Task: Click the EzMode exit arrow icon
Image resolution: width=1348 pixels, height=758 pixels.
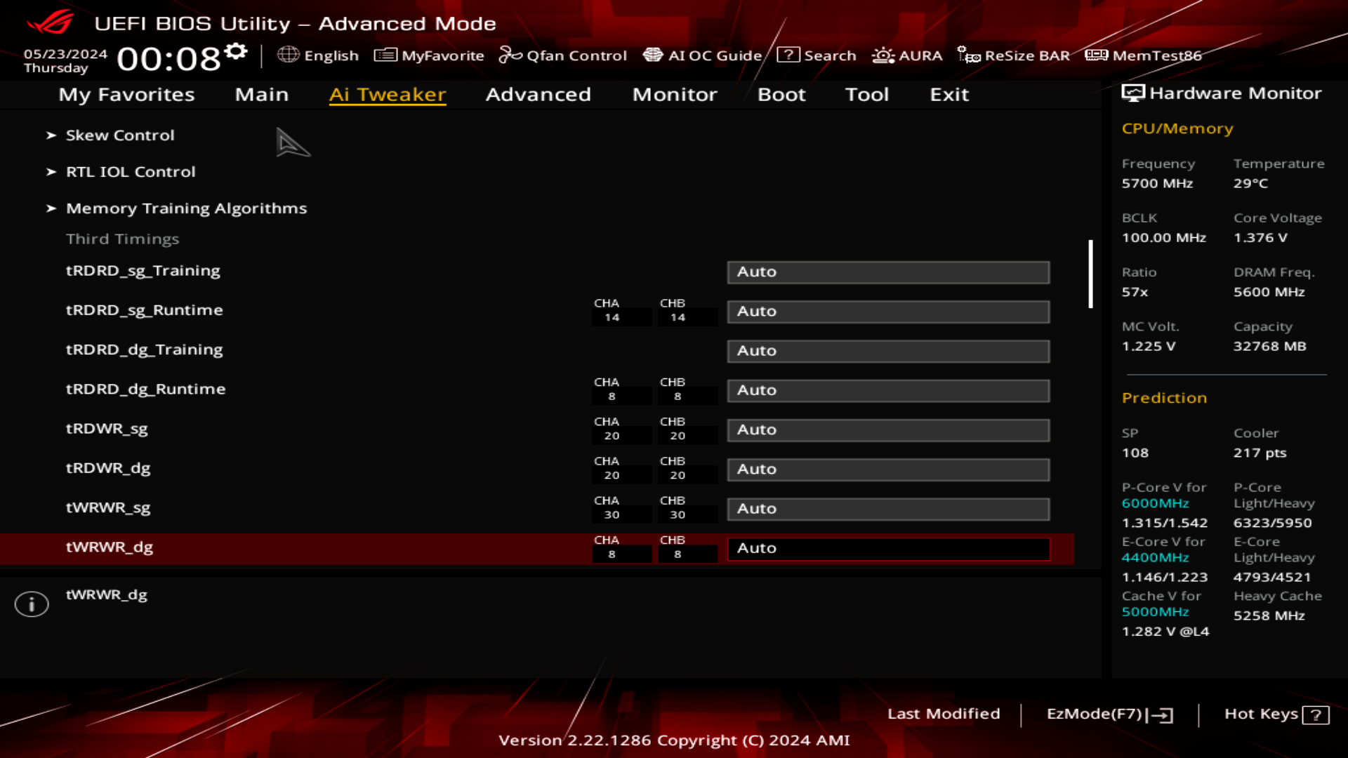Action: tap(1160, 715)
